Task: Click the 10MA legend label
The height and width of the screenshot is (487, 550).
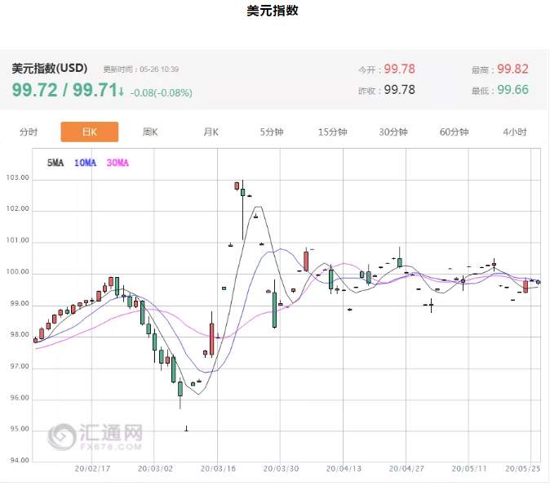Action: (85, 163)
